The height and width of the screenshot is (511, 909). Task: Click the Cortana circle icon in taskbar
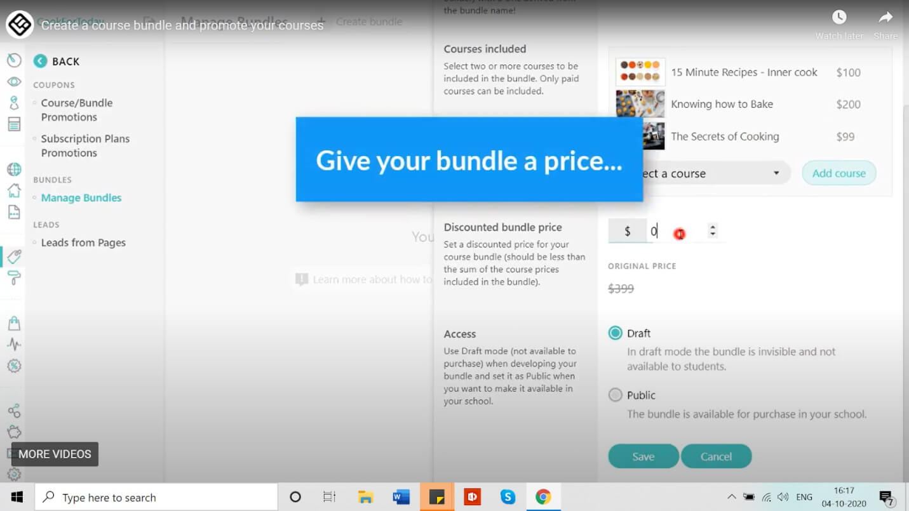tap(295, 497)
